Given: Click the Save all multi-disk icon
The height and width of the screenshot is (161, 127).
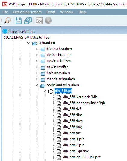Looking at the screenshot, I should pyautogui.click(x=28, y=20).
